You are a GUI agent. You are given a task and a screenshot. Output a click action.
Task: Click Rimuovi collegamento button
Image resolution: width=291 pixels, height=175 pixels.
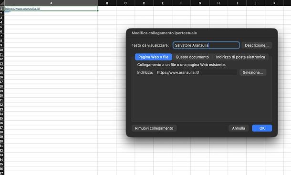[x=154, y=128]
